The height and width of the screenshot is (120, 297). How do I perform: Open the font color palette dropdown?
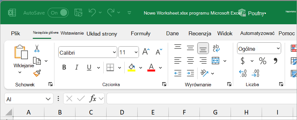[x=160, y=68]
